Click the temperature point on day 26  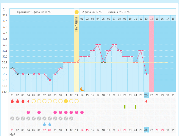tap(146, 74)
